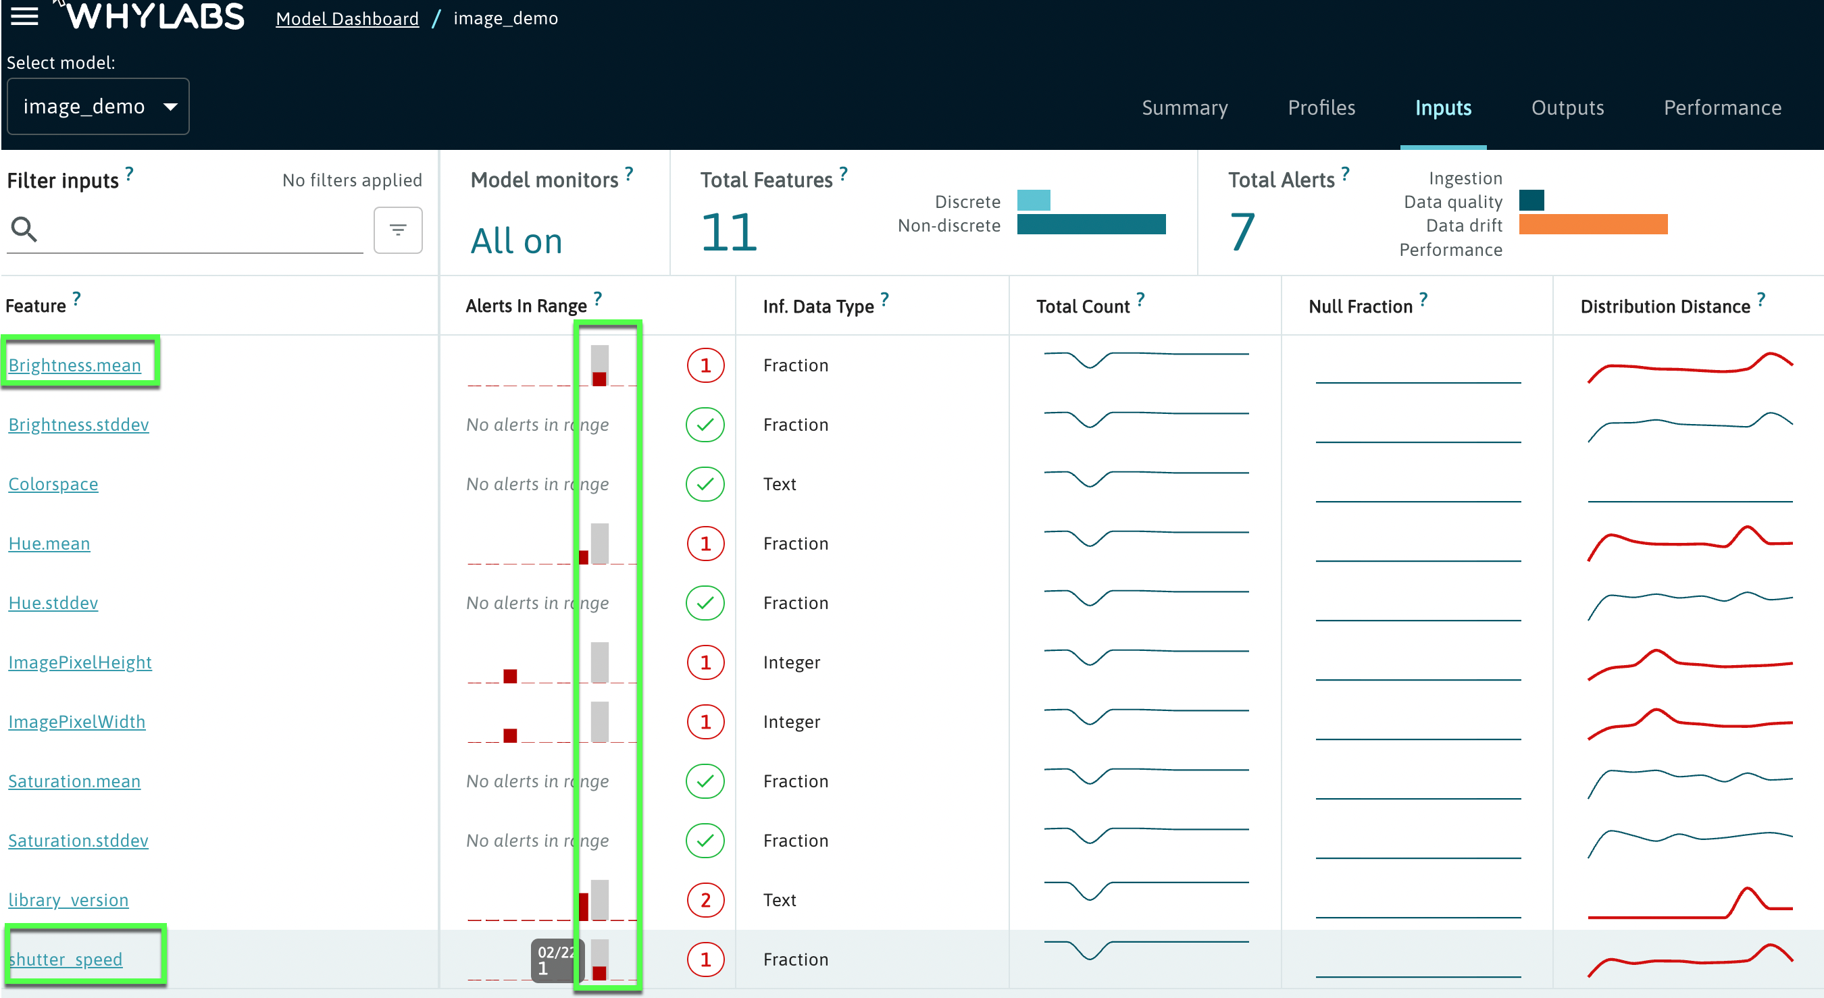Viewport: 1824px width, 998px height.
Task: Click help icon beside Alerts In Range
Action: click(x=598, y=298)
